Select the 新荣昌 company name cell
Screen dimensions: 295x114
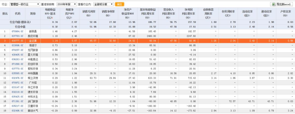33,31
